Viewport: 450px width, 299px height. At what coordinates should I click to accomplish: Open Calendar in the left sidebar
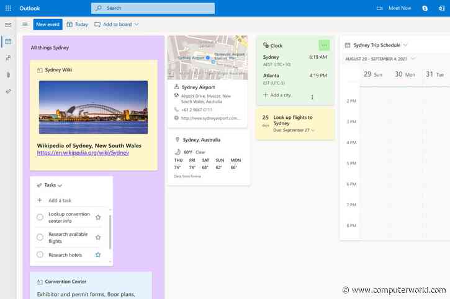click(x=8, y=41)
